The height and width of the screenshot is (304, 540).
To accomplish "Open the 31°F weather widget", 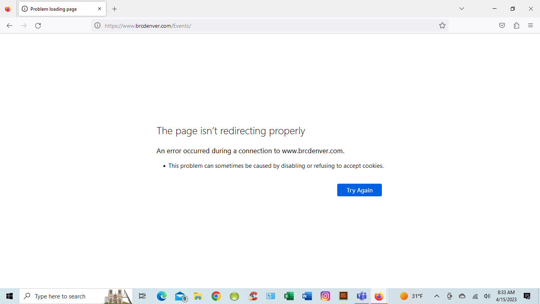I will (x=411, y=296).
